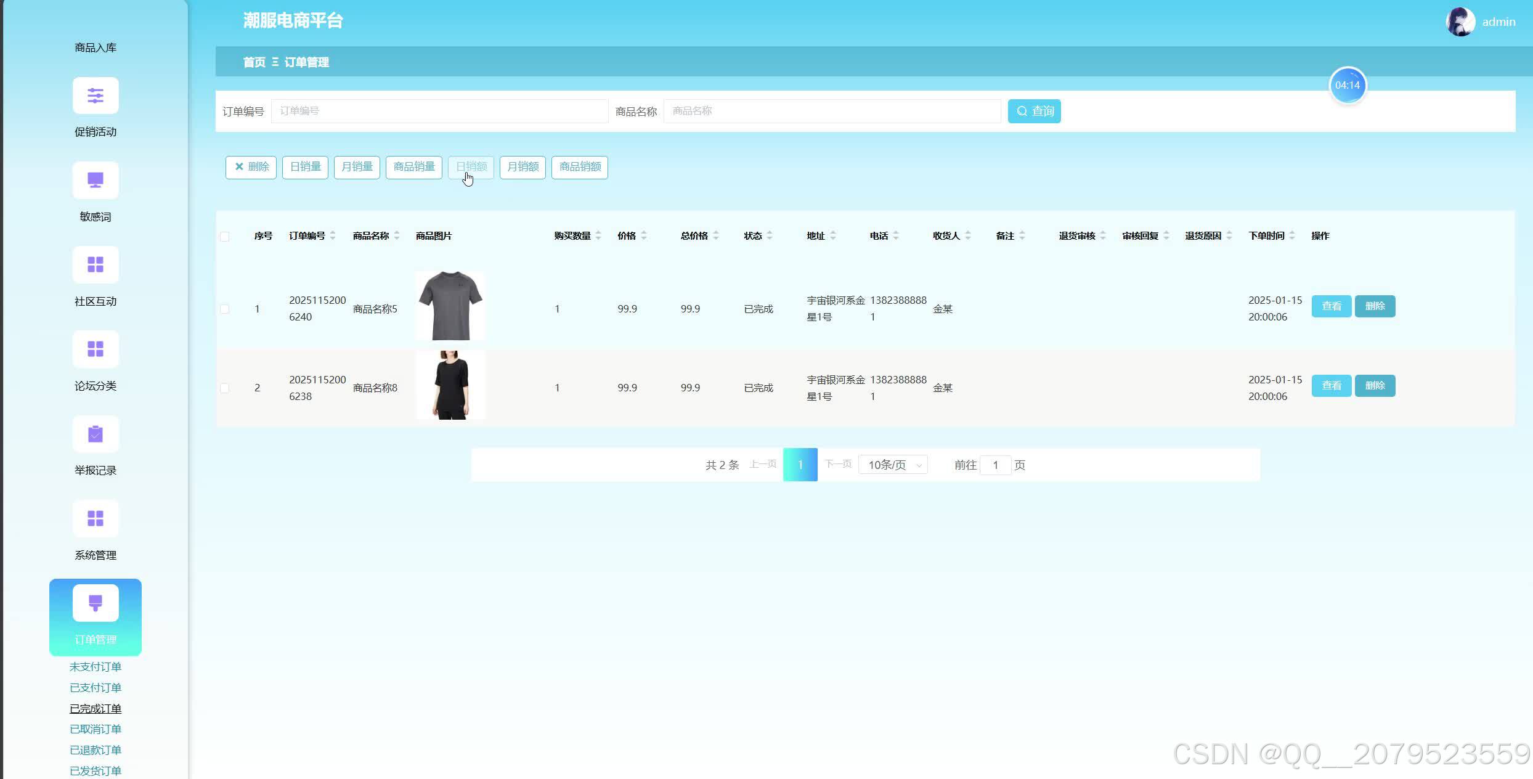
Task: Open the 敏感词 monitor icon
Action: coord(96,180)
